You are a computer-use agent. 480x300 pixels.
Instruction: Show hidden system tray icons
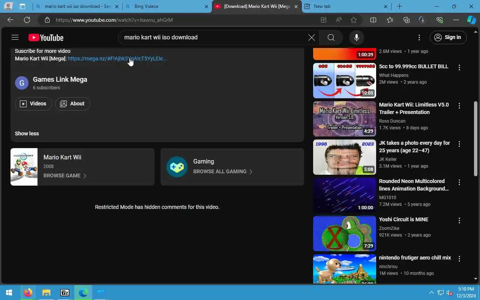point(431,292)
